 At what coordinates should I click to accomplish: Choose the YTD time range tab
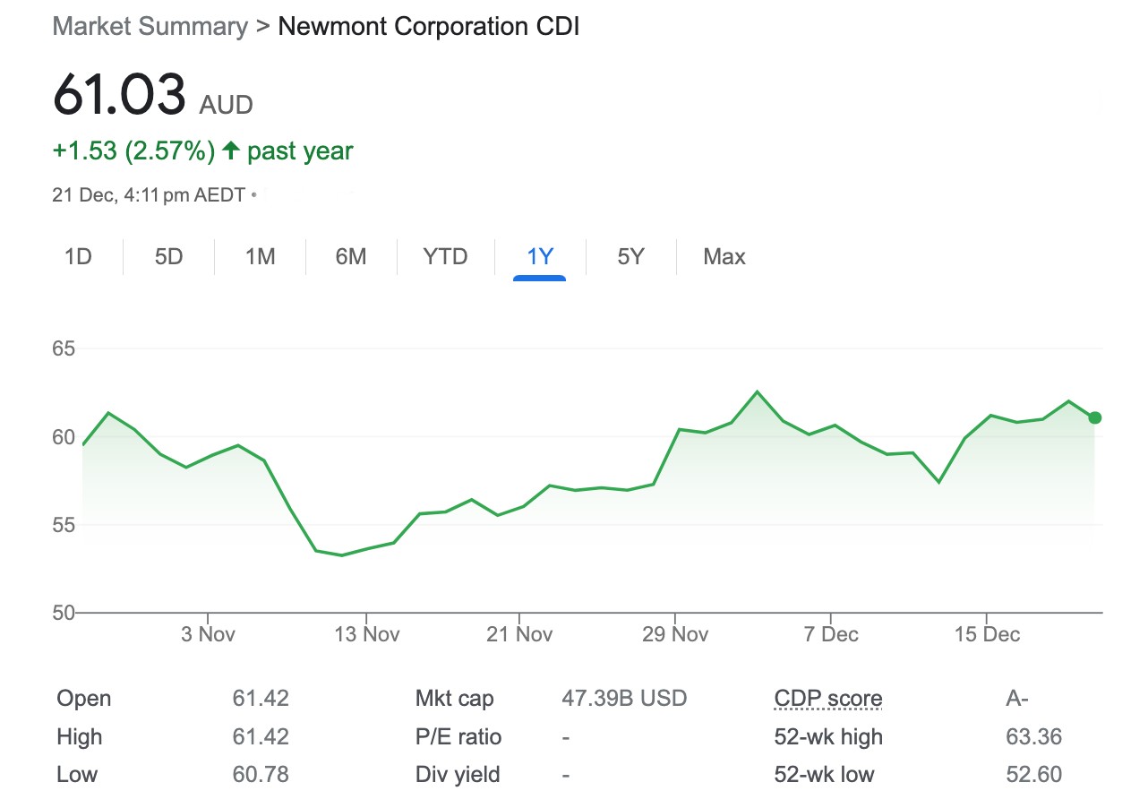tap(445, 257)
